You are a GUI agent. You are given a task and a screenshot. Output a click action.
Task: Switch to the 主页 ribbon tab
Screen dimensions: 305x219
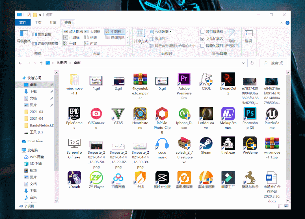[x=38, y=23]
